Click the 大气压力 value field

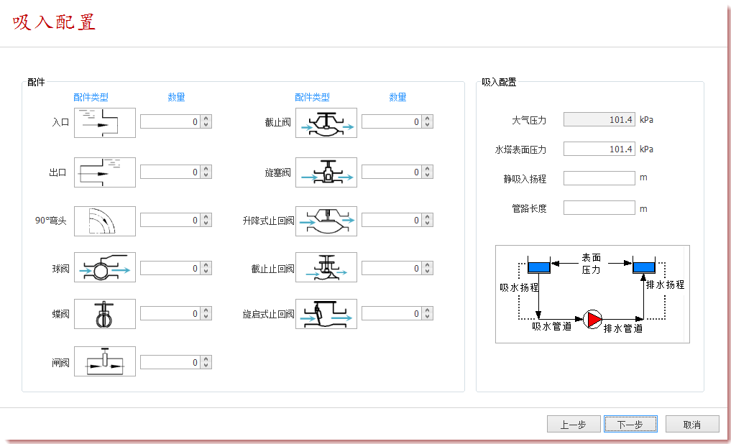pos(599,120)
